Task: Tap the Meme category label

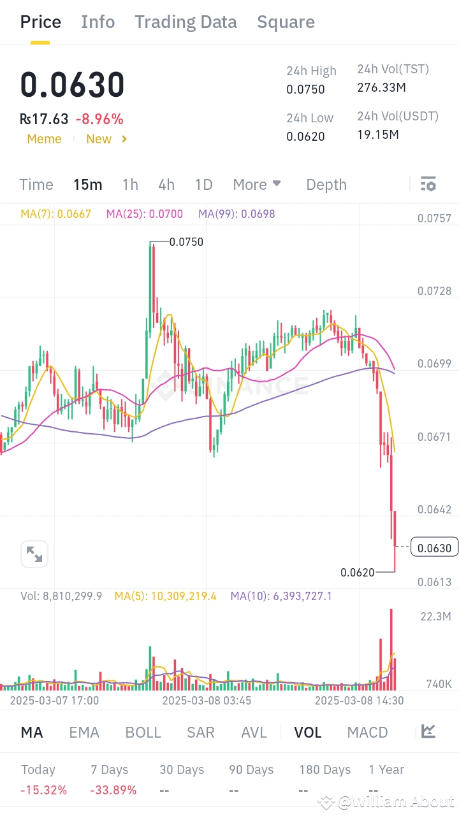Action: (x=44, y=139)
